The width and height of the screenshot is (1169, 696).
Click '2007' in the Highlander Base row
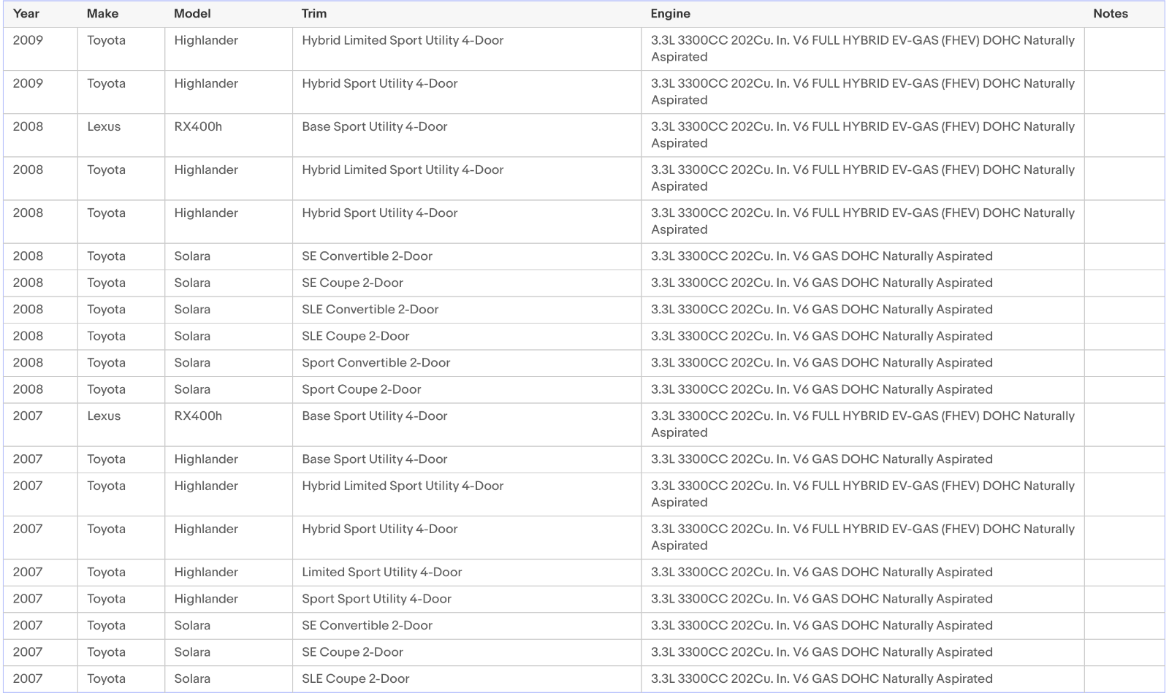point(28,459)
